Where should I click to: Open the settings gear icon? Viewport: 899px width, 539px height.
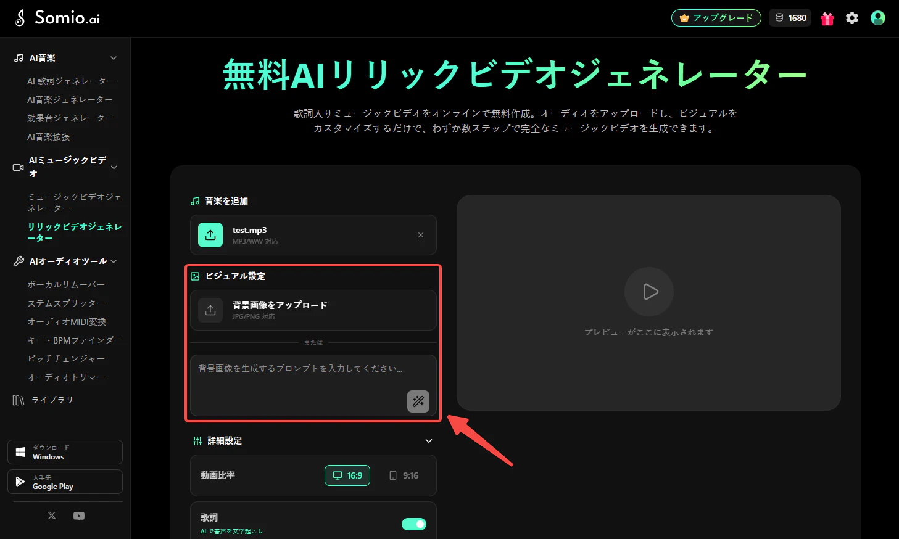click(852, 18)
